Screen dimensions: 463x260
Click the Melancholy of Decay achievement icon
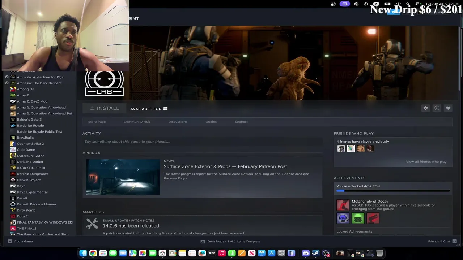343,205
